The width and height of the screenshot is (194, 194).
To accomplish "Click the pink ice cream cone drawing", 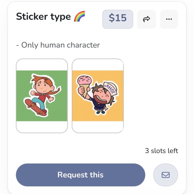I will coord(85,86).
